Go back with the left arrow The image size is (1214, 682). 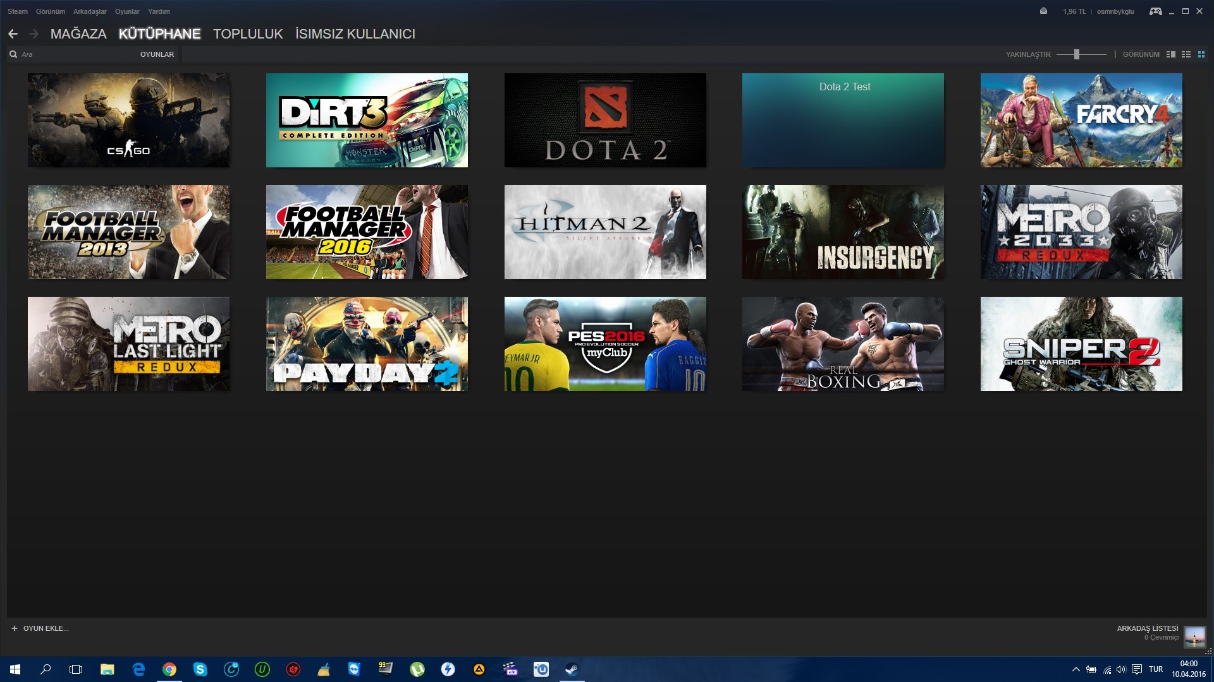(13, 34)
